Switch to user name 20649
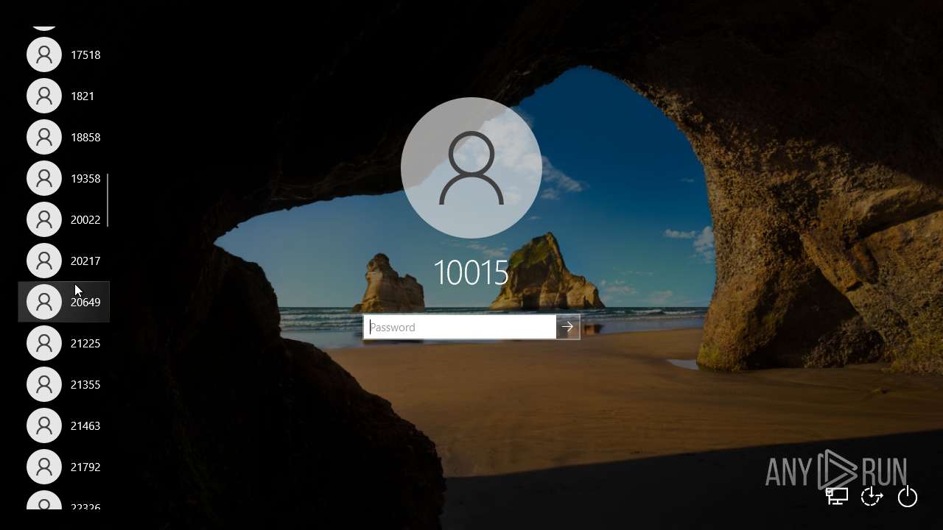 point(85,303)
